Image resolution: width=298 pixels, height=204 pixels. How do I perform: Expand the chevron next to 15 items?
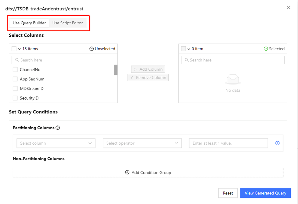tap(19, 49)
